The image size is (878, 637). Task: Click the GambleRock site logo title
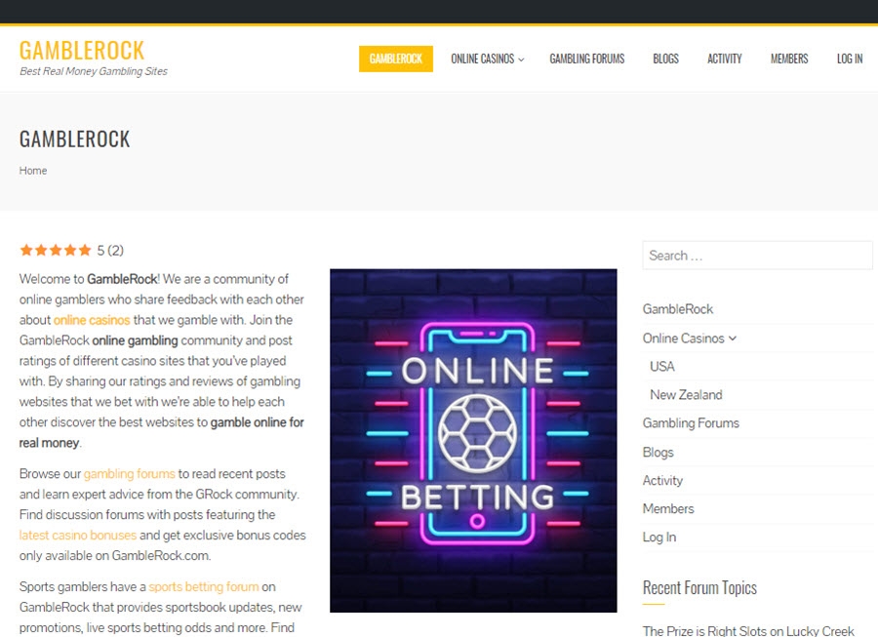(x=82, y=51)
